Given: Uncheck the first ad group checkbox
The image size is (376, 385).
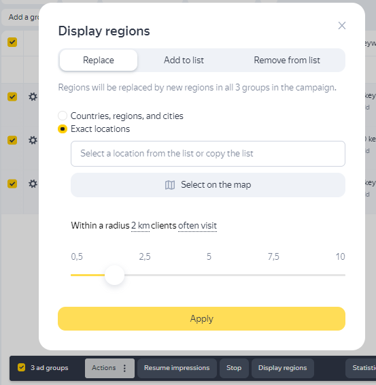Looking at the screenshot, I should 12,97.
